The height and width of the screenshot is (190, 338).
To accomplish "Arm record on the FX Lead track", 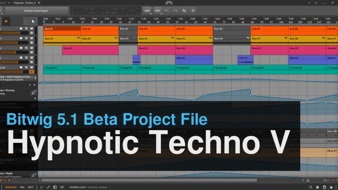I will pos(21,67).
